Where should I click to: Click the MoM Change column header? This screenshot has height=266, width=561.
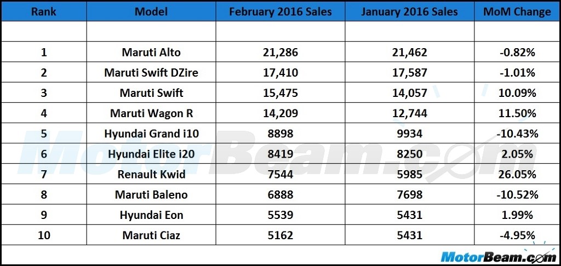click(517, 11)
